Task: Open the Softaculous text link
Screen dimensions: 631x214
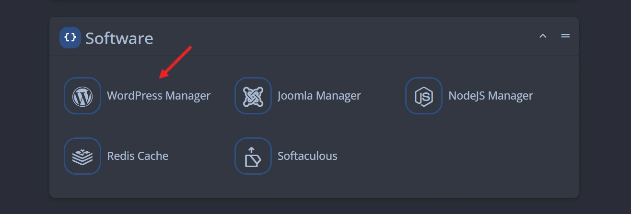Action: pos(307,156)
